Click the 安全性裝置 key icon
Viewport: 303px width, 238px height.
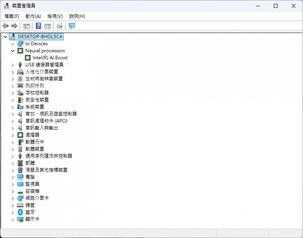pyautogui.click(x=21, y=100)
